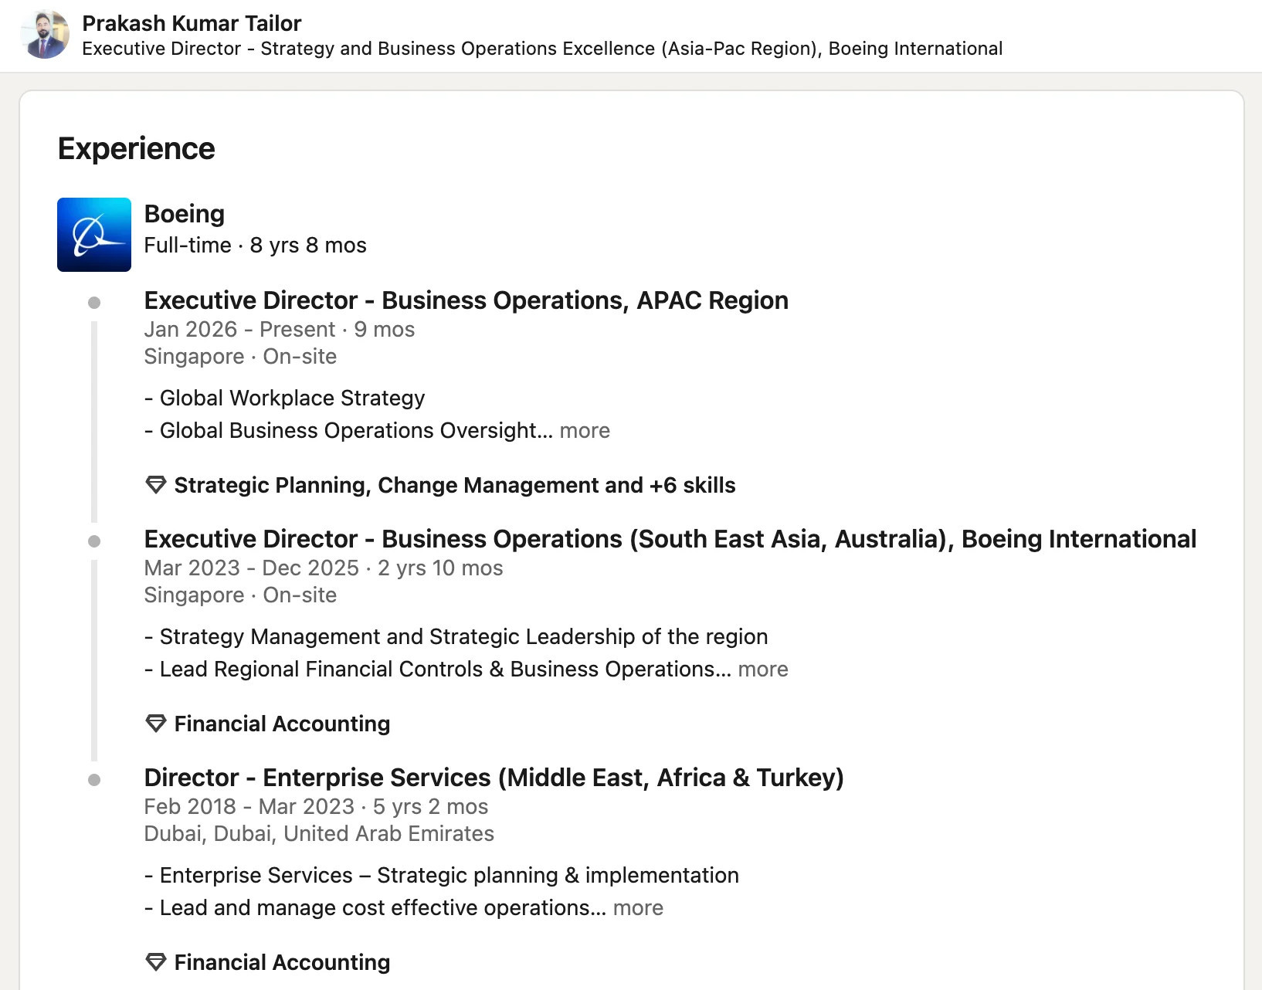Screen dimensions: 1262x990
Task: Click the 'Jan 2026 - Present · 9 mos' date
Action: tap(280, 330)
